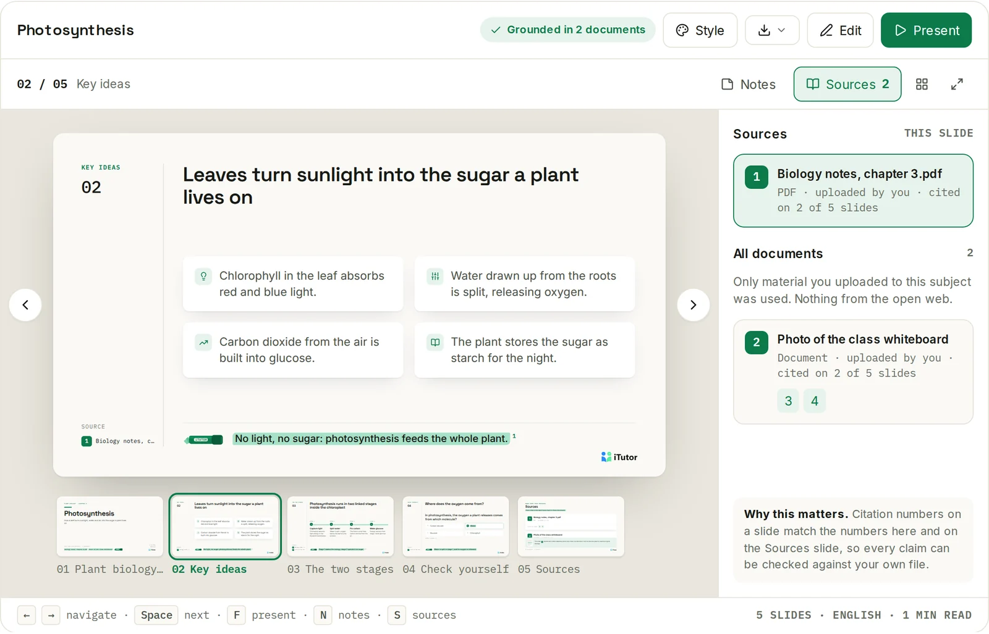
Task: Start the presentation with Present
Action: (x=926, y=30)
